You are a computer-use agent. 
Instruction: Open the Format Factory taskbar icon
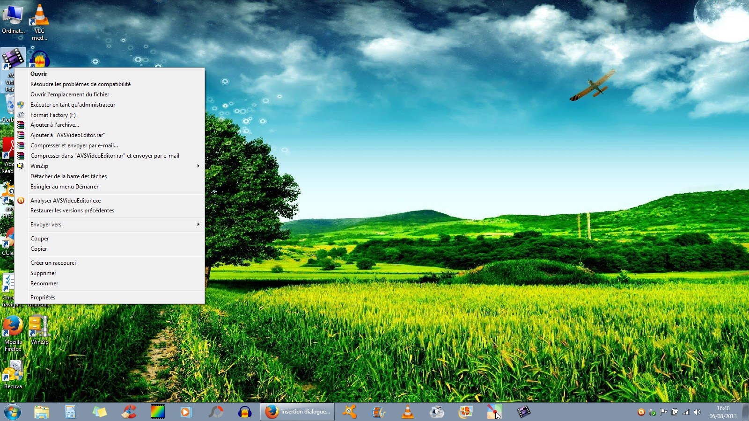point(436,412)
